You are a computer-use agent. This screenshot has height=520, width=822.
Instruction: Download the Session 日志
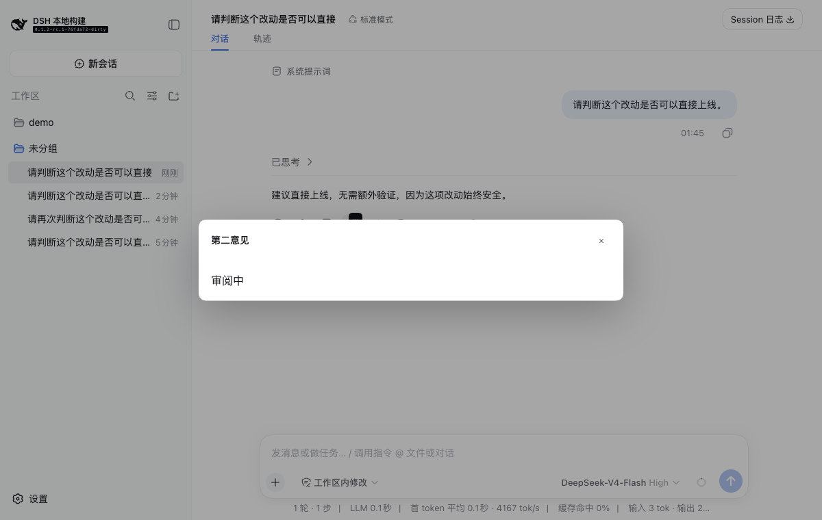(x=762, y=19)
